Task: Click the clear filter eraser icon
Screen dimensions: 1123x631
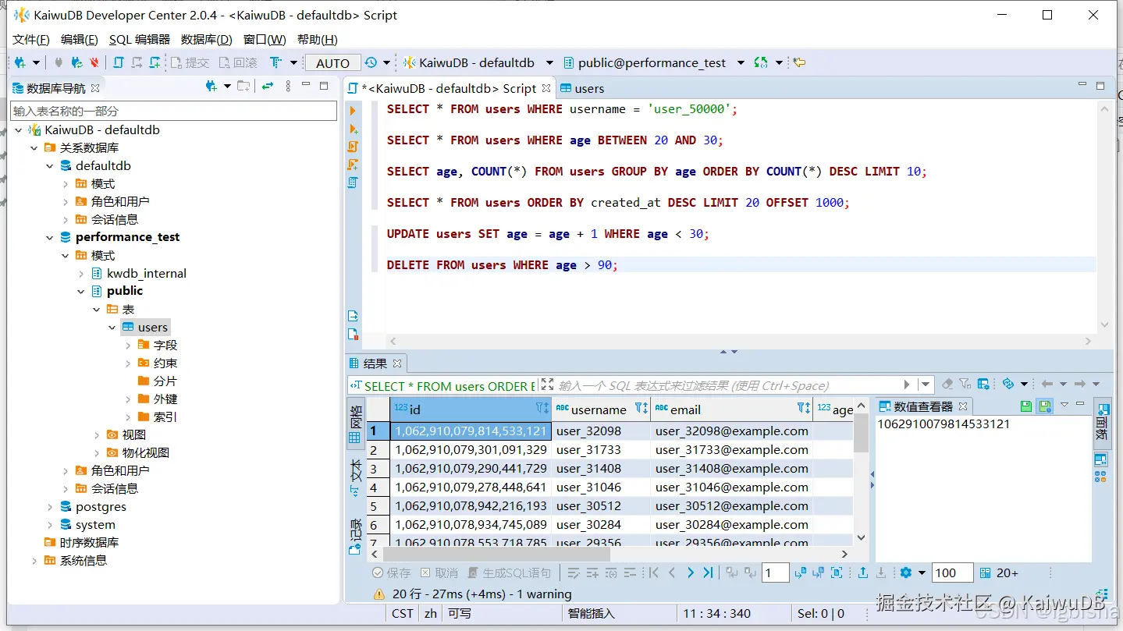Action: [947, 384]
